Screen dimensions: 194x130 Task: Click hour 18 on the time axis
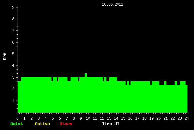pos(144,118)
